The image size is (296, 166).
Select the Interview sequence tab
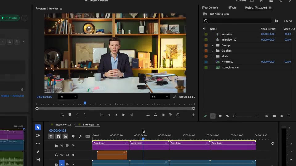(x=88, y=124)
